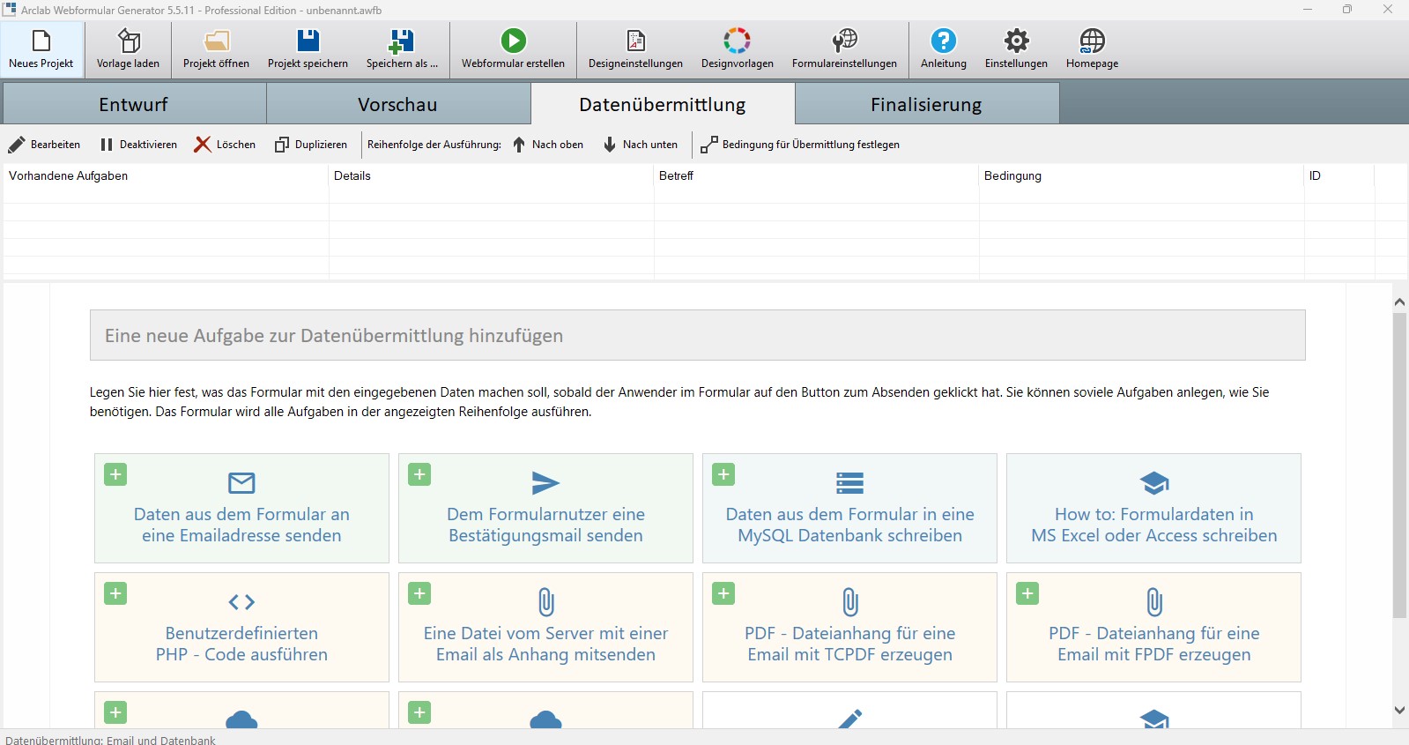Choose Daten an eine Emailadresse senden tile
The image size is (1409, 745).
pos(241,509)
